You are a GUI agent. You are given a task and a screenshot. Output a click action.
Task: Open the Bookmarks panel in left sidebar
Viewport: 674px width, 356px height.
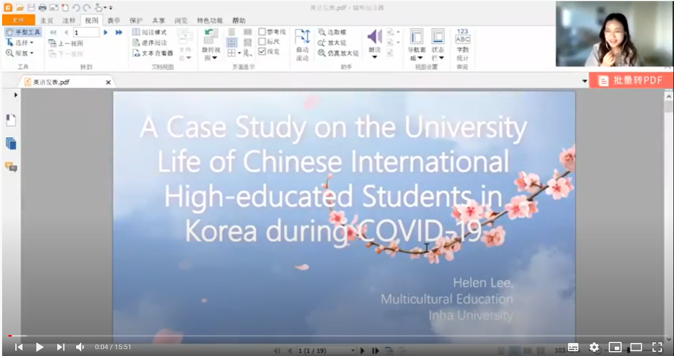pos(11,120)
